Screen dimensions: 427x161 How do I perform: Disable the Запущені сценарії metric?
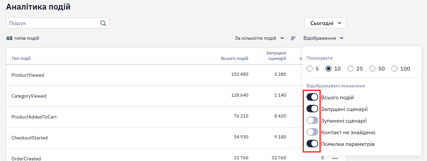pos(312,109)
